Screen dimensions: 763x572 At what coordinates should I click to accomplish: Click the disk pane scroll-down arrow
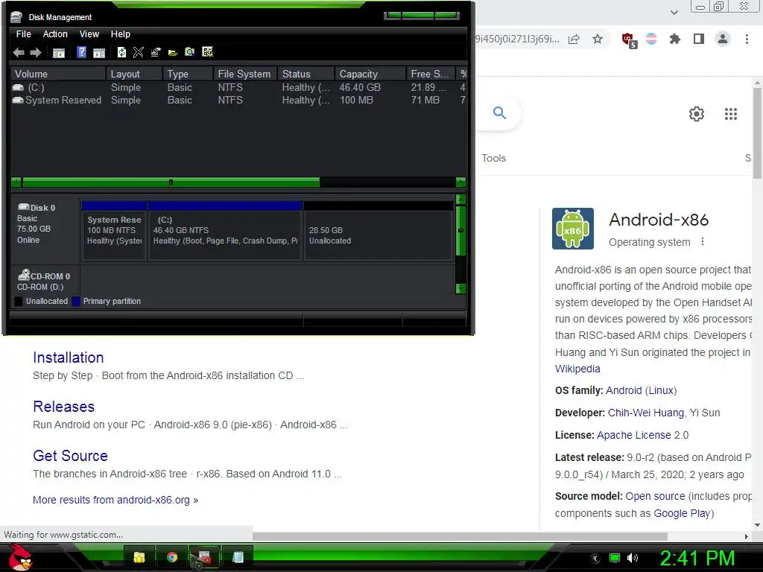[460, 288]
